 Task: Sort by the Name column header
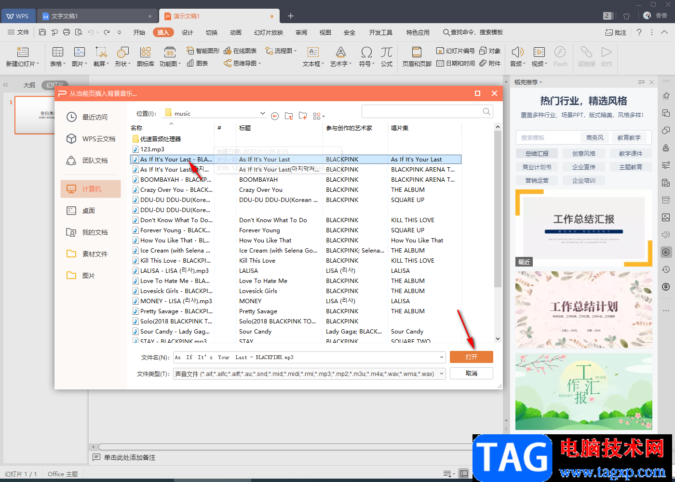click(x=137, y=128)
